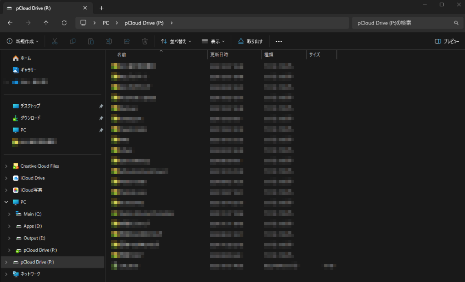
Task: Collapse the PC tree node
Action: (6, 202)
